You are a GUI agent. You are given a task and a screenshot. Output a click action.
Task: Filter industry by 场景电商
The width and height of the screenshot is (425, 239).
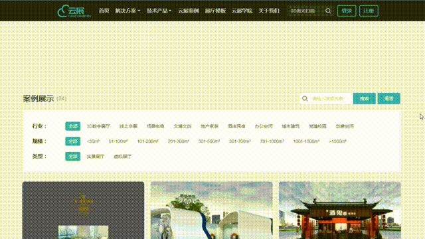155,126
